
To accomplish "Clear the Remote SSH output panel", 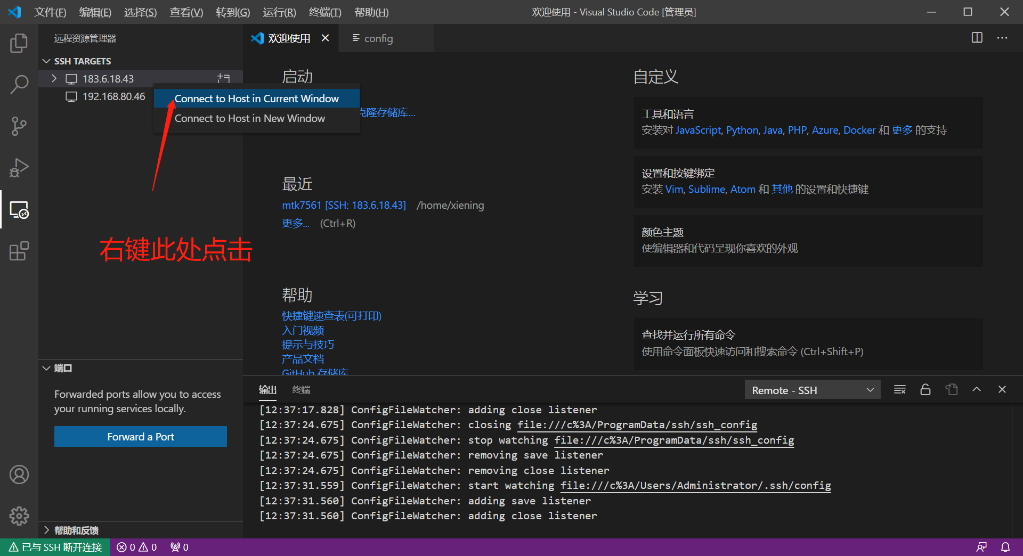I will coord(899,389).
